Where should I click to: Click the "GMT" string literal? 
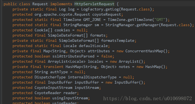160,20
